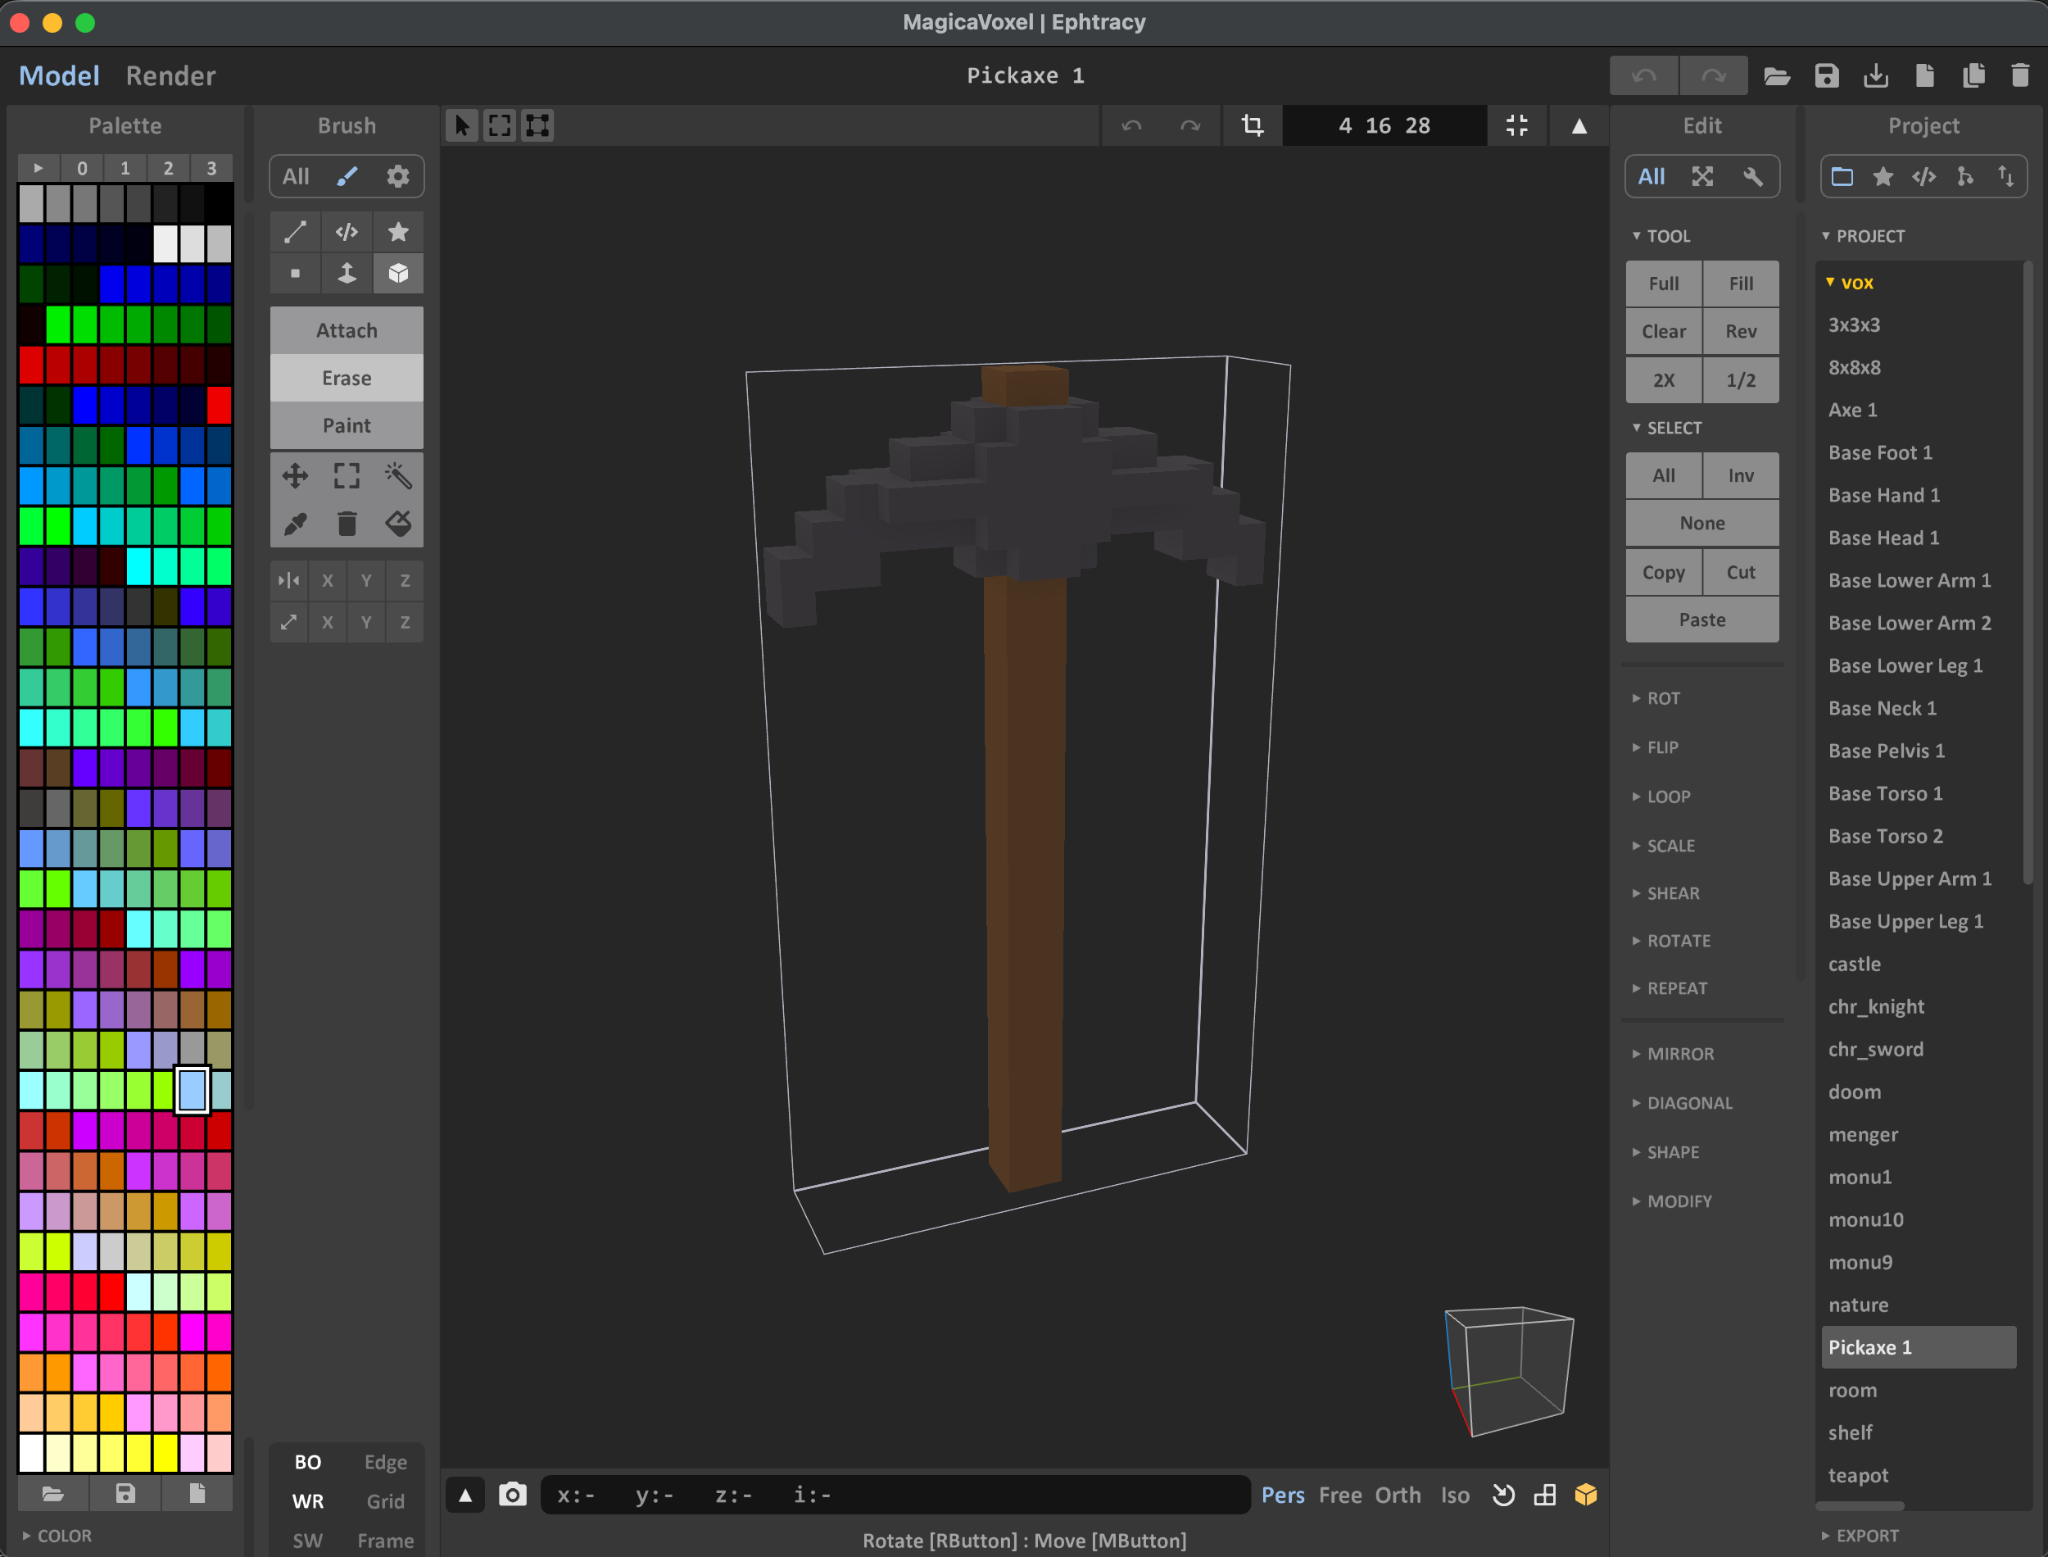
Task: Select the single voxel brush icon
Action: click(x=295, y=274)
